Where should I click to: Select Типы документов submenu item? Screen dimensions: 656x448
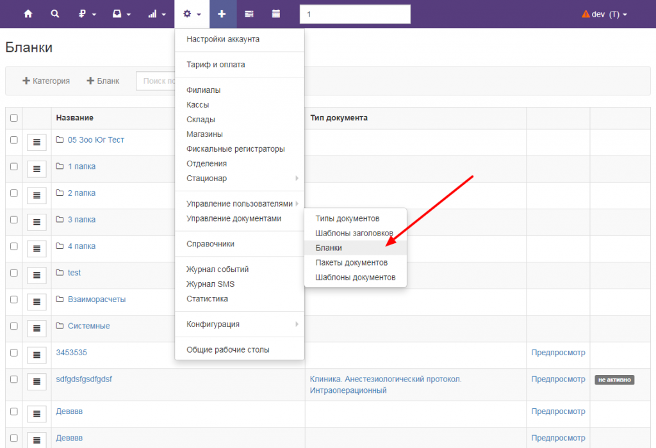355,219
